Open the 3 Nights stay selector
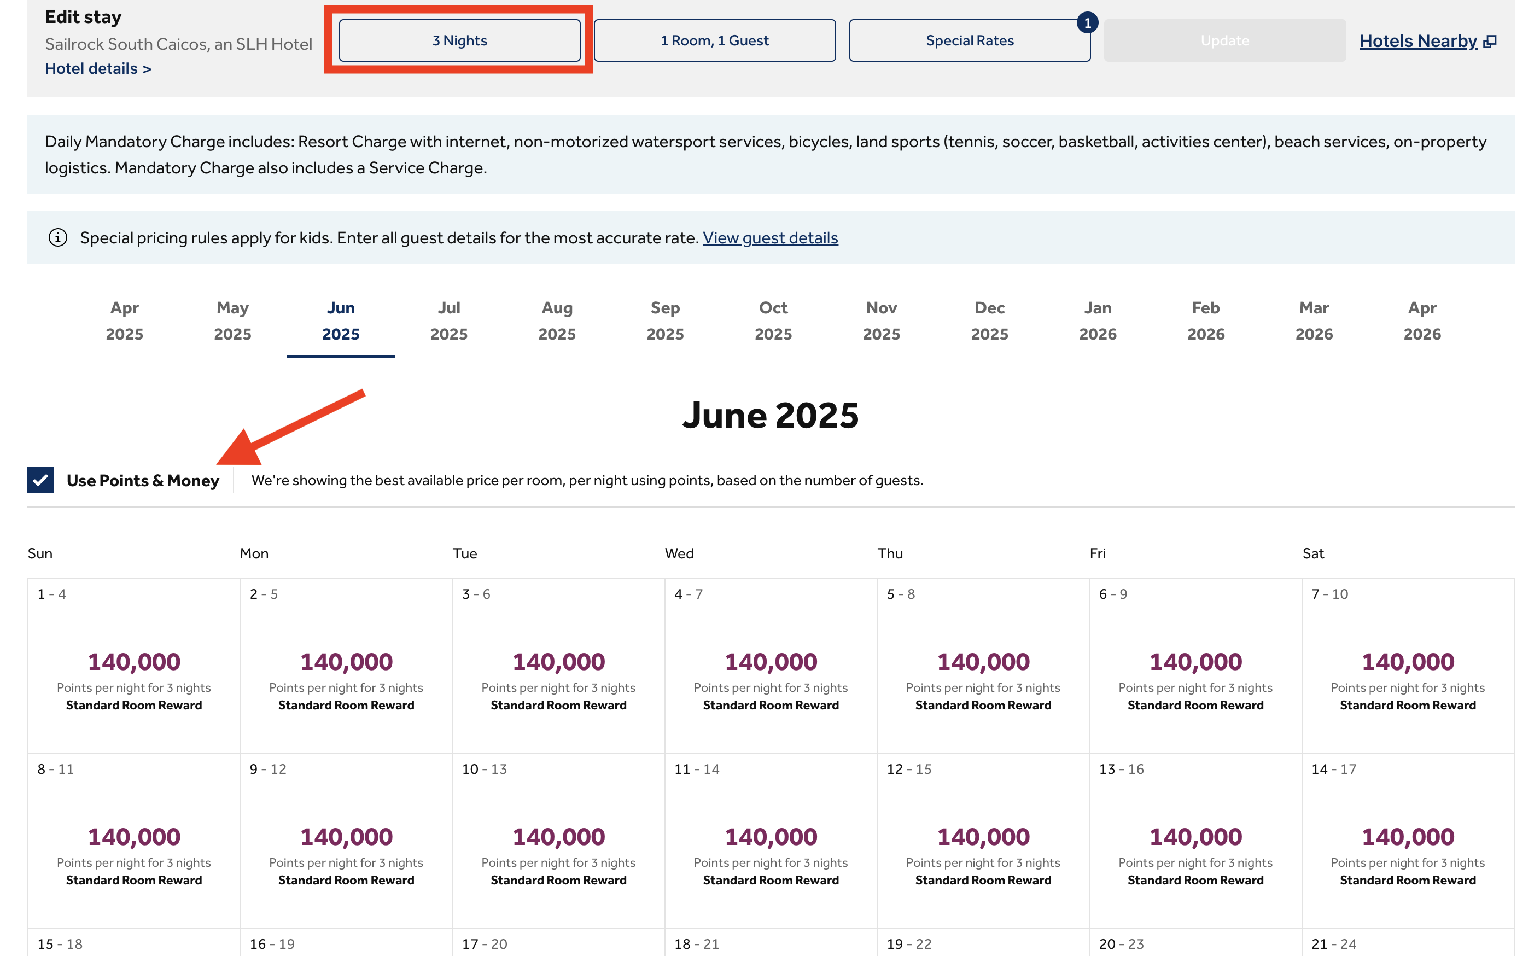 459,40
